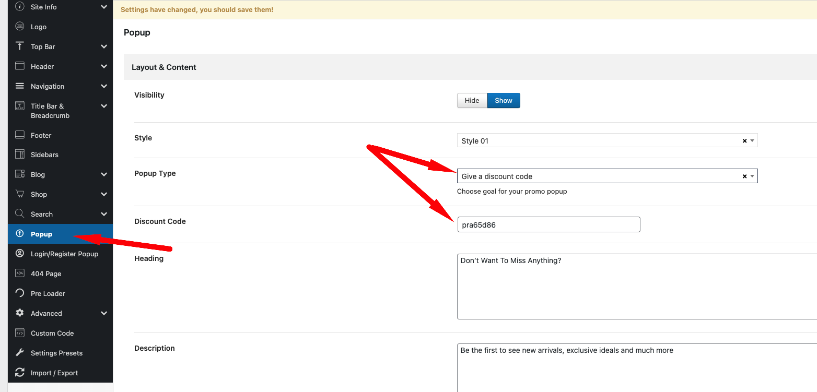Click the 404 Page icon
Screen dimensions: 817x392
point(20,274)
